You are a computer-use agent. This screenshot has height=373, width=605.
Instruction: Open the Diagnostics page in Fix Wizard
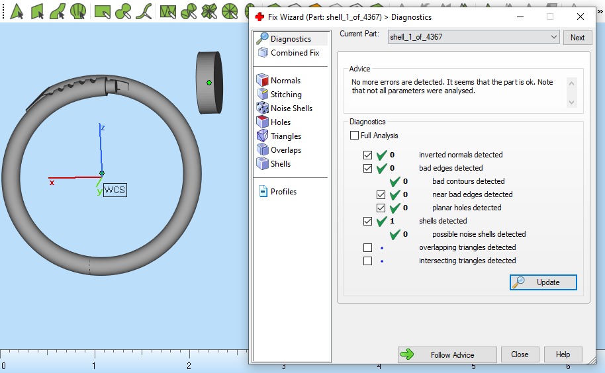(x=291, y=38)
